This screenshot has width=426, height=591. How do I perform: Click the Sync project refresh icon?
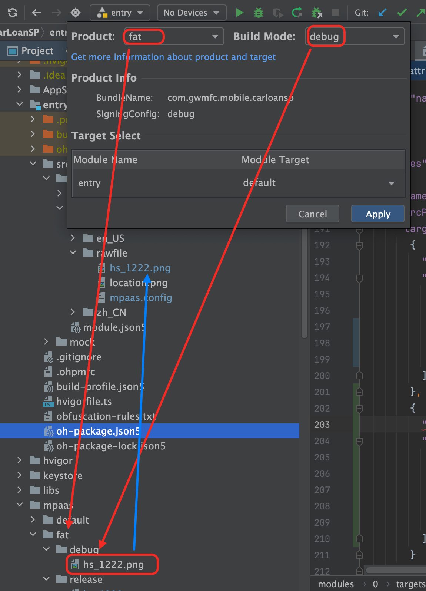pyautogui.click(x=13, y=13)
